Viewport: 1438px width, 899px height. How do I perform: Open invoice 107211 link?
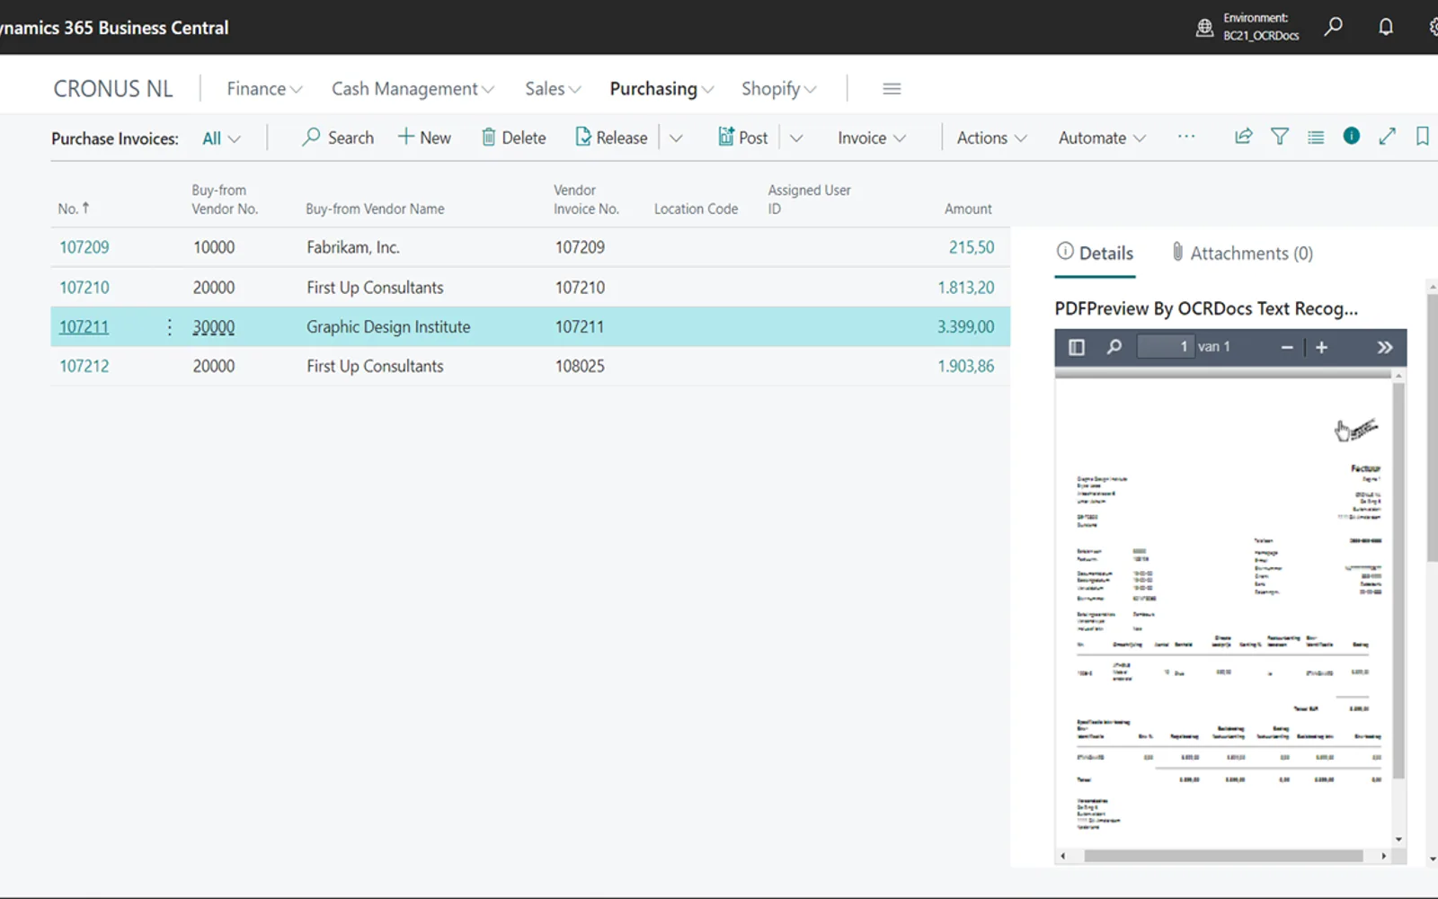pyautogui.click(x=84, y=327)
